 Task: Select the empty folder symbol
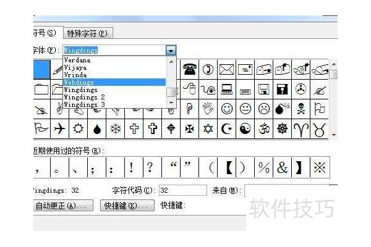coord(41,90)
